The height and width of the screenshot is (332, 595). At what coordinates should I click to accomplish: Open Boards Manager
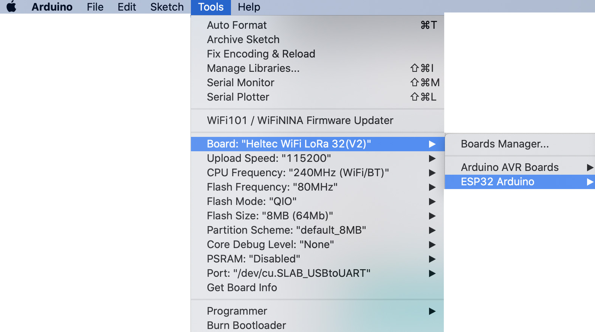[x=505, y=144]
